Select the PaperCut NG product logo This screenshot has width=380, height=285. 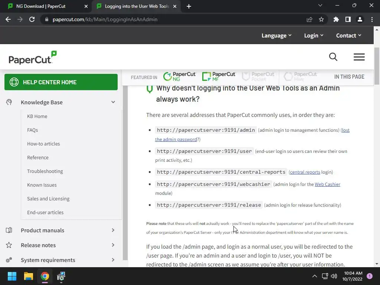click(x=180, y=76)
